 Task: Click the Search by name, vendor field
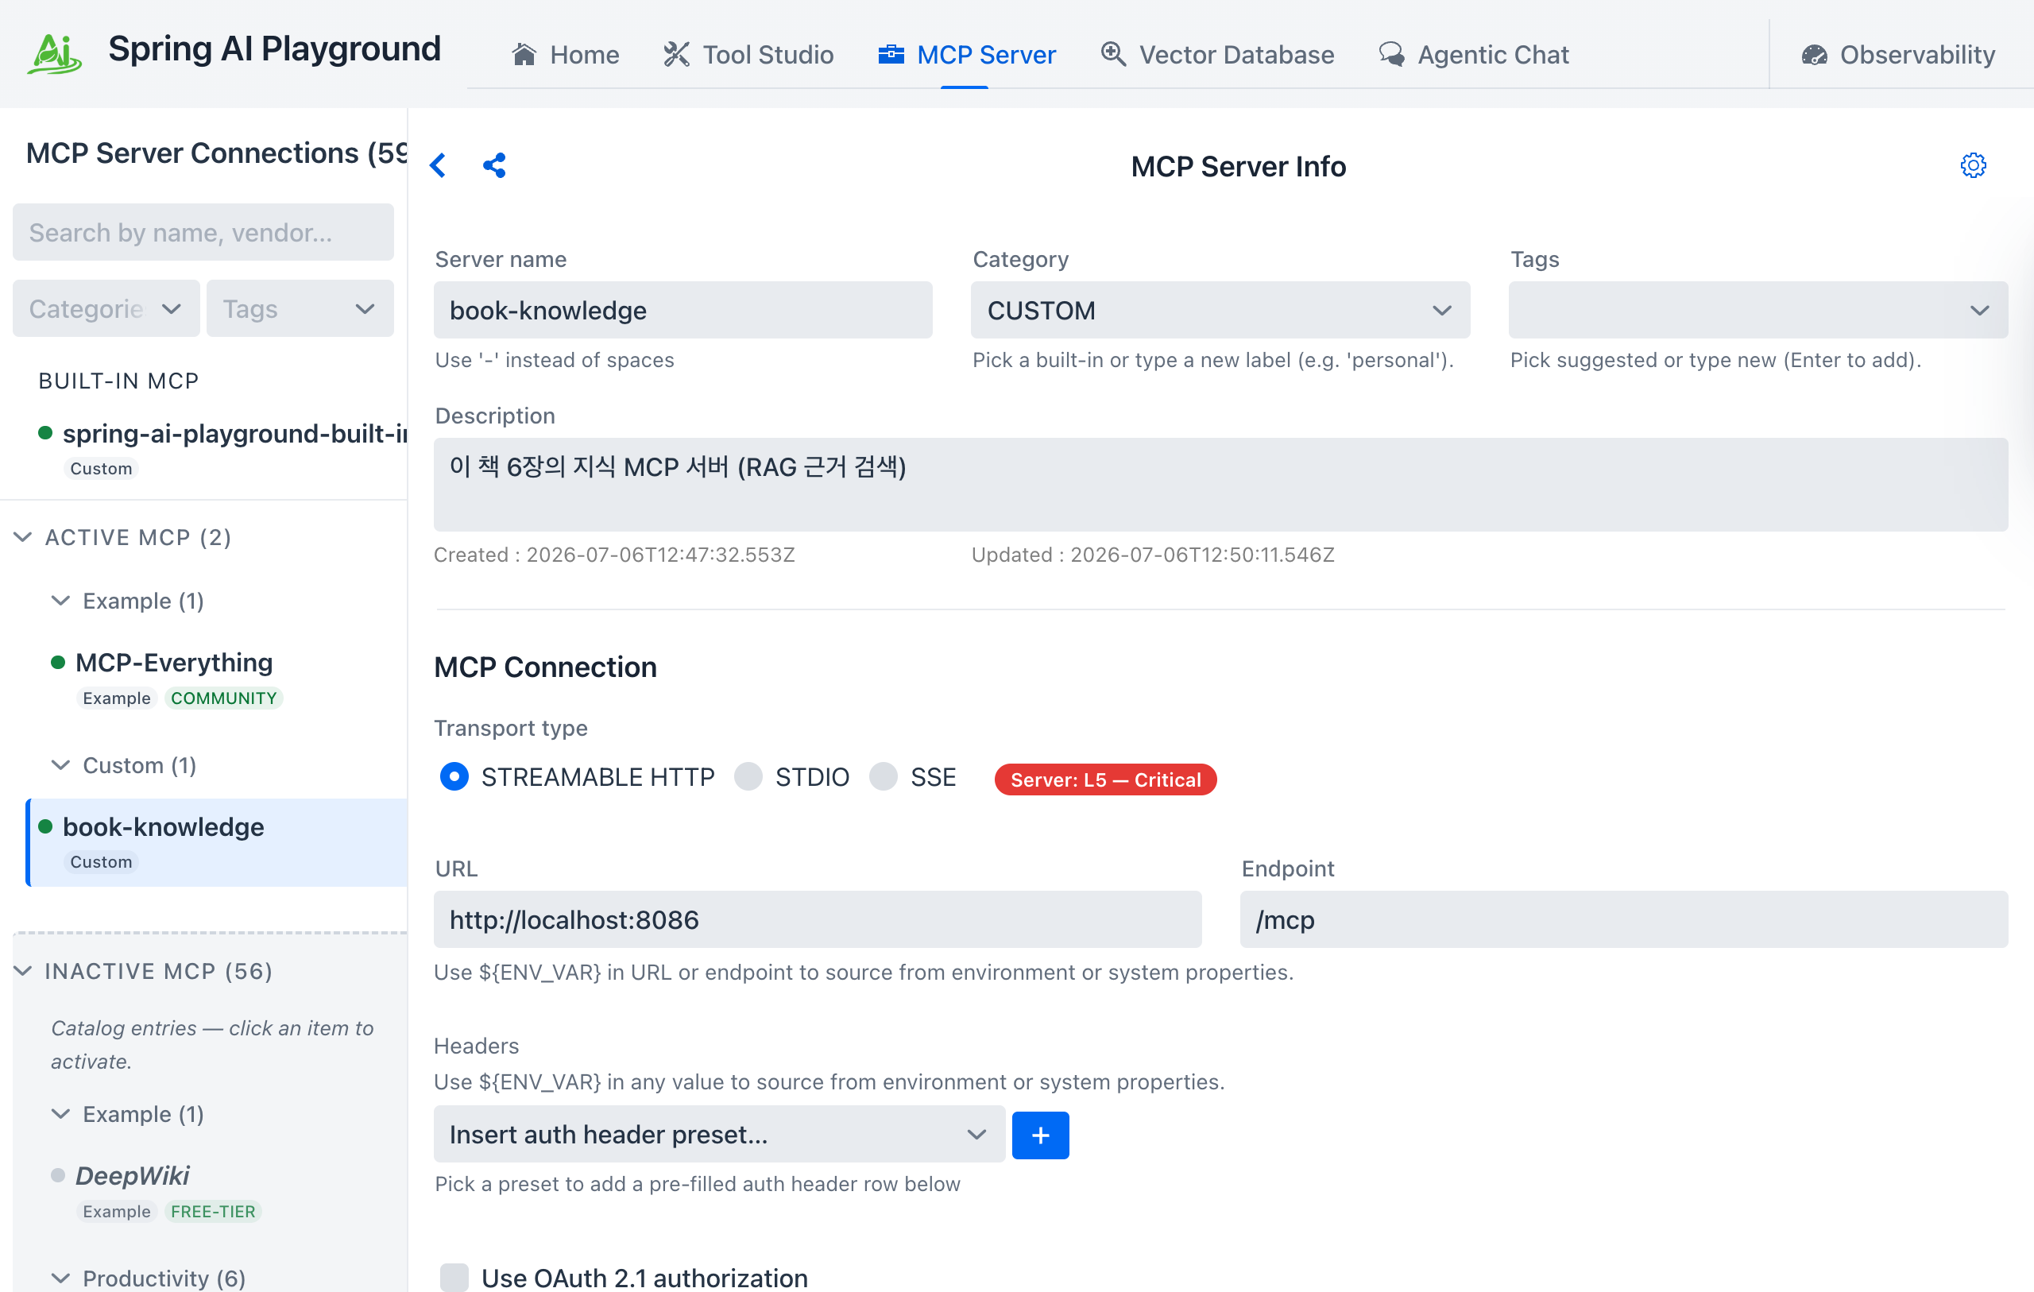[203, 232]
